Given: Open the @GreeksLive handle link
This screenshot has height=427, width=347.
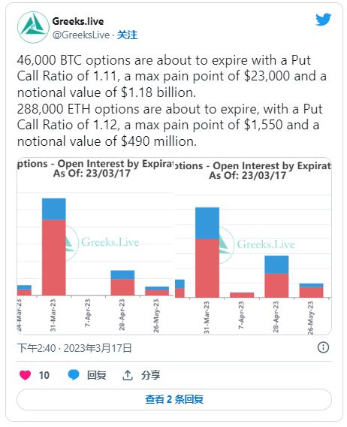Looking at the screenshot, I should click(x=81, y=35).
